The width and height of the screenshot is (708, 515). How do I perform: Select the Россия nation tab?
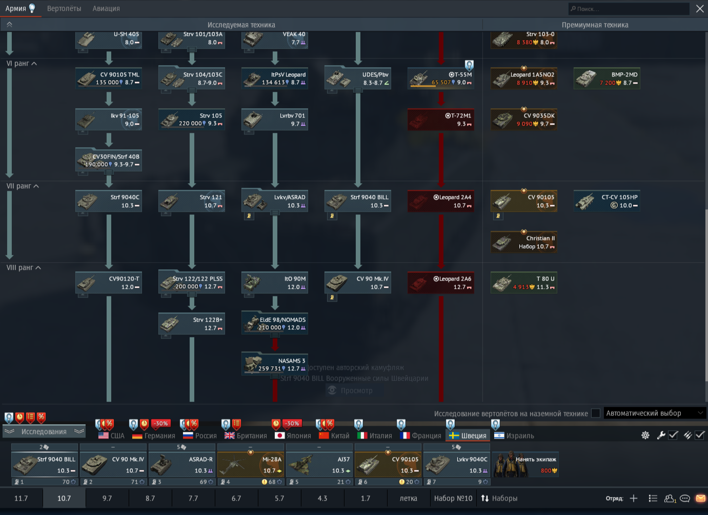(200, 436)
